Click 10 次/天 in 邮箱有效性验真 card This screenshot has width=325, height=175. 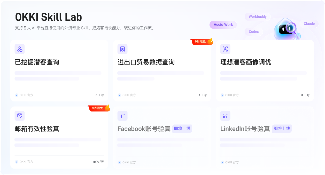[x=98, y=162]
